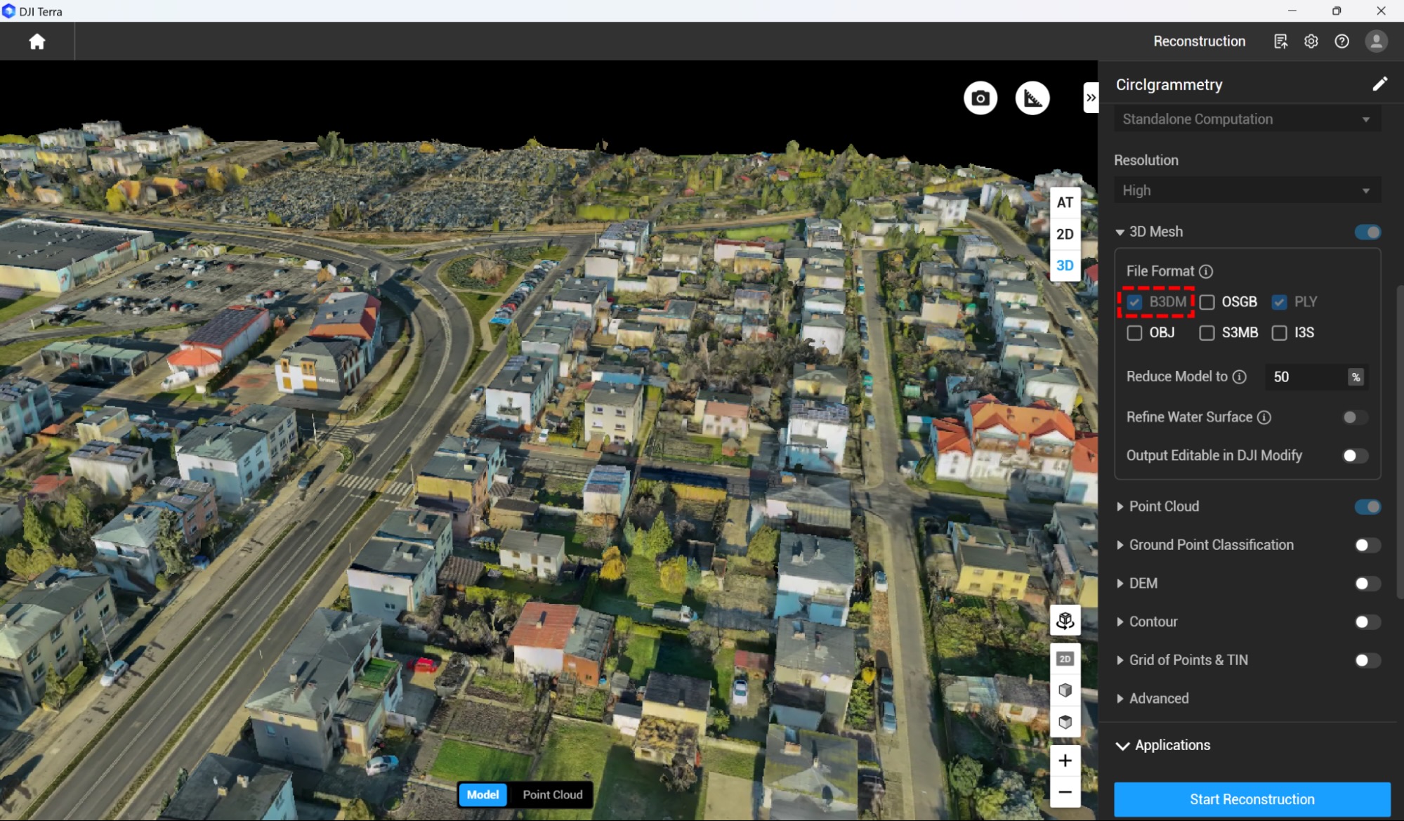Click the Reduce Model to value field
Screen dimensions: 1404x821
(1305, 377)
